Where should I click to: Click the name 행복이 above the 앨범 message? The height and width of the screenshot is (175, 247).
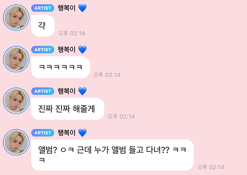pyautogui.click(x=67, y=133)
